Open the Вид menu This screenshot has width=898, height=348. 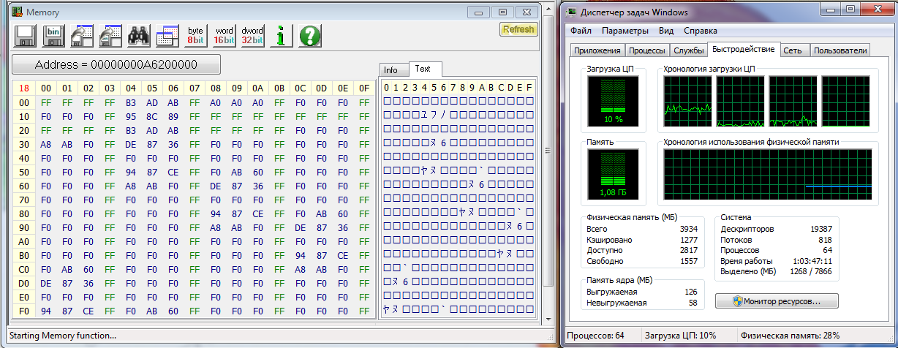click(x=666, y=31)
